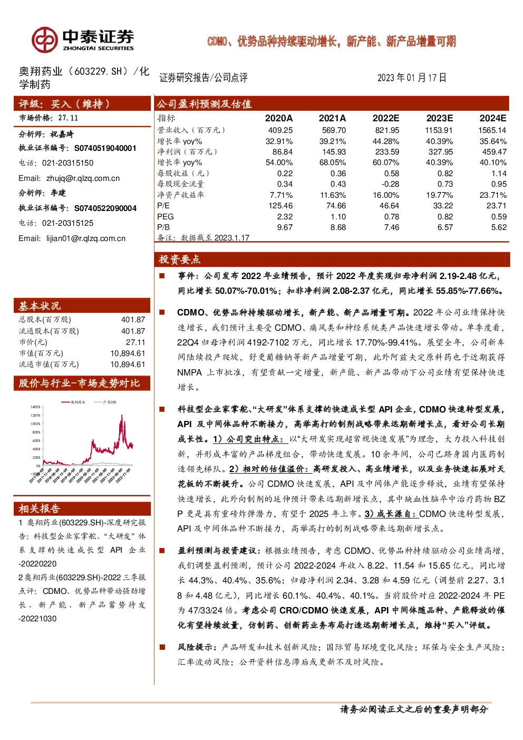Click PEG value 0.78
This screenshot has height=740, width=523.
tap(392, 217)
